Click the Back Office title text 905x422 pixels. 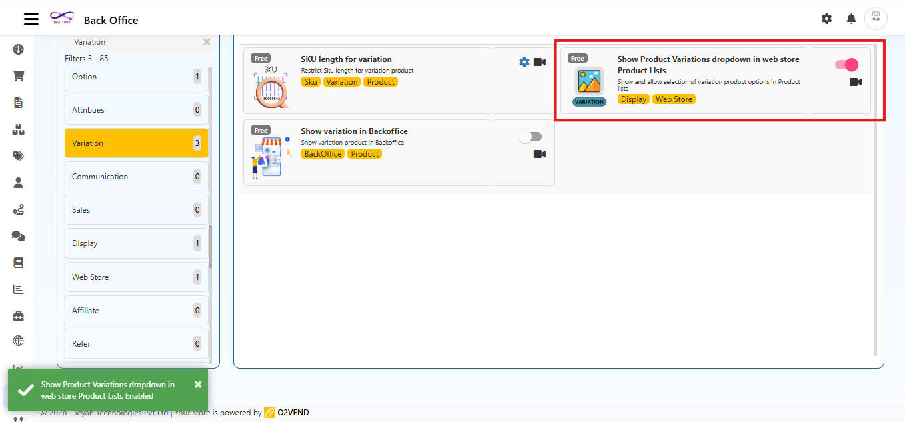tap(111, 20)
